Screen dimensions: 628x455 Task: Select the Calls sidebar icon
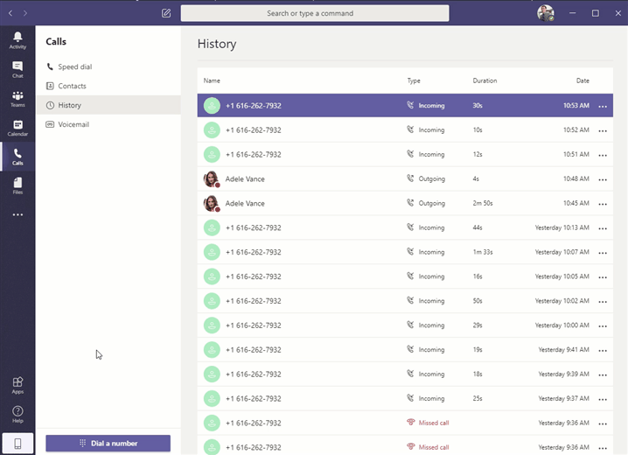pos(17,157)
